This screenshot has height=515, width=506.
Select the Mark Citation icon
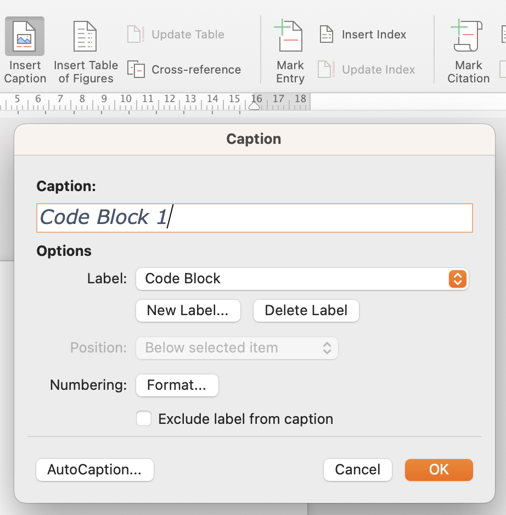click(468, 37)
